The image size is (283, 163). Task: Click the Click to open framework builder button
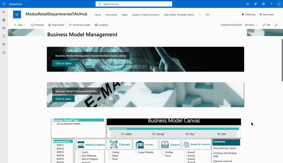click(x=63, y=99)
